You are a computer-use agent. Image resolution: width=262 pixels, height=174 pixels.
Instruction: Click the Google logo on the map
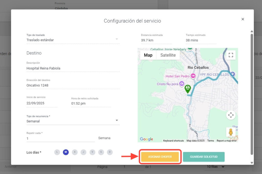pos(146,139)
